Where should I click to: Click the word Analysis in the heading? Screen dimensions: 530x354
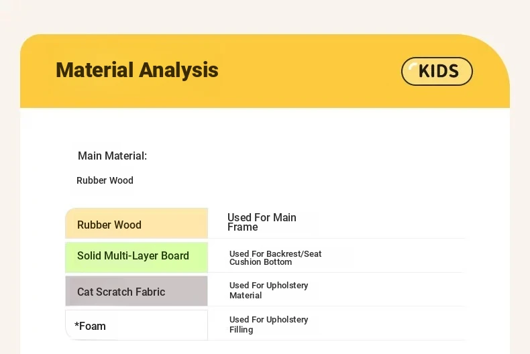[178, 70]
